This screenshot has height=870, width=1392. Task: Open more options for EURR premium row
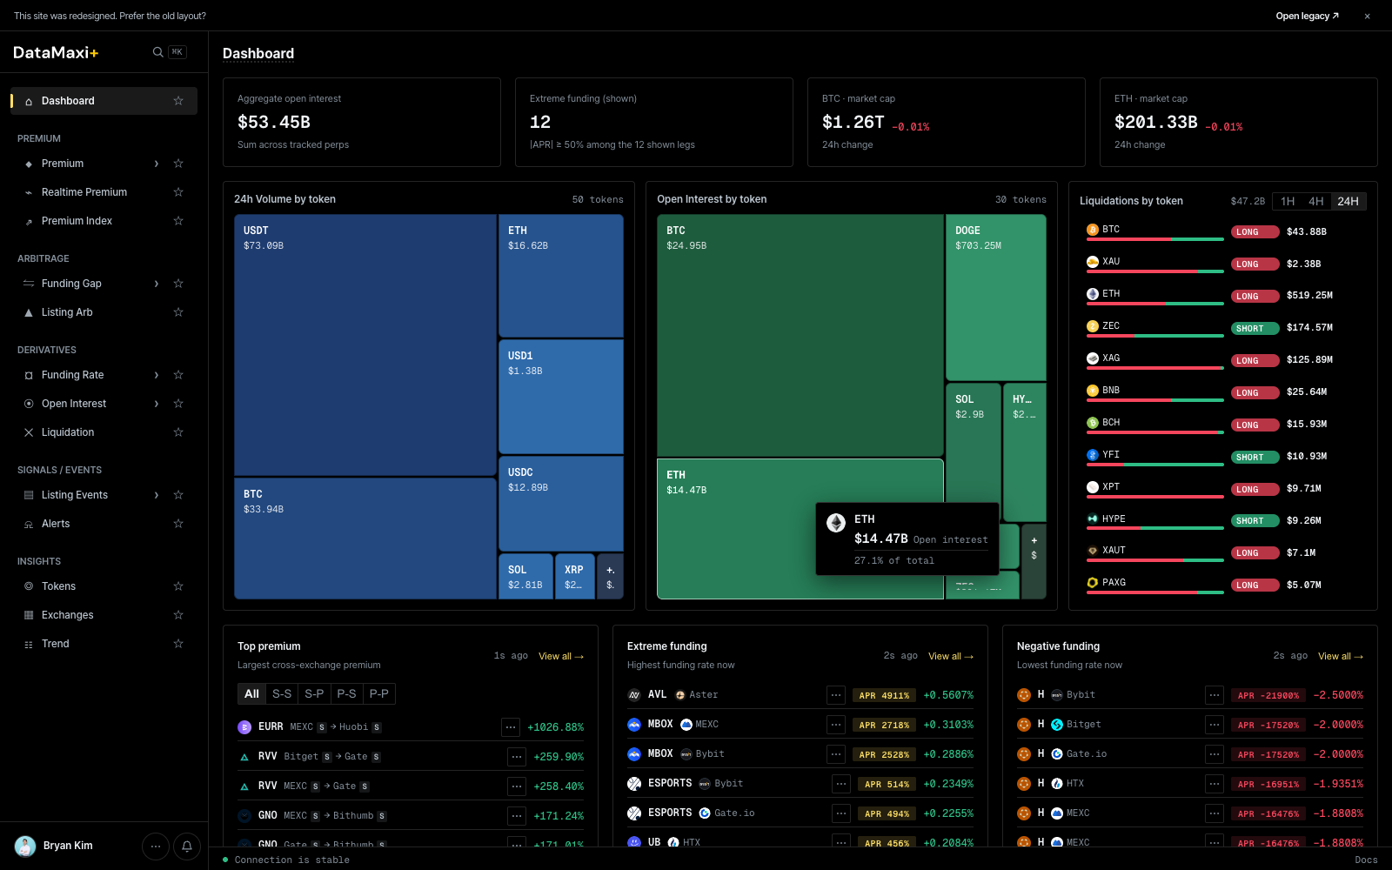click(511, 727)
